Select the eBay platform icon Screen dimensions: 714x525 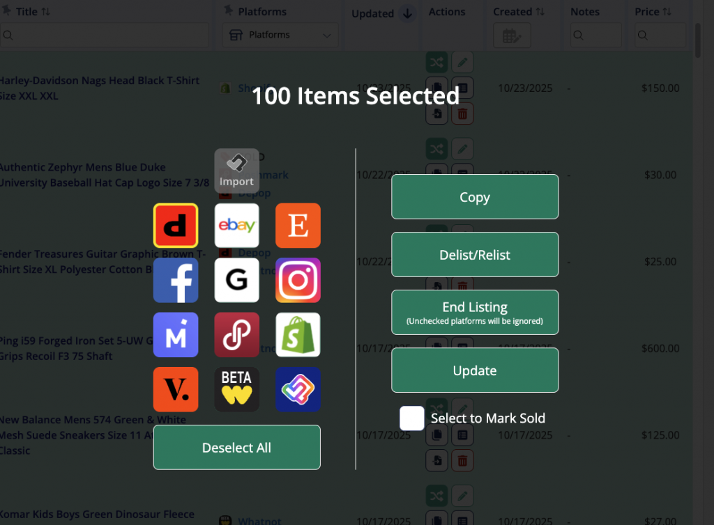236,226
